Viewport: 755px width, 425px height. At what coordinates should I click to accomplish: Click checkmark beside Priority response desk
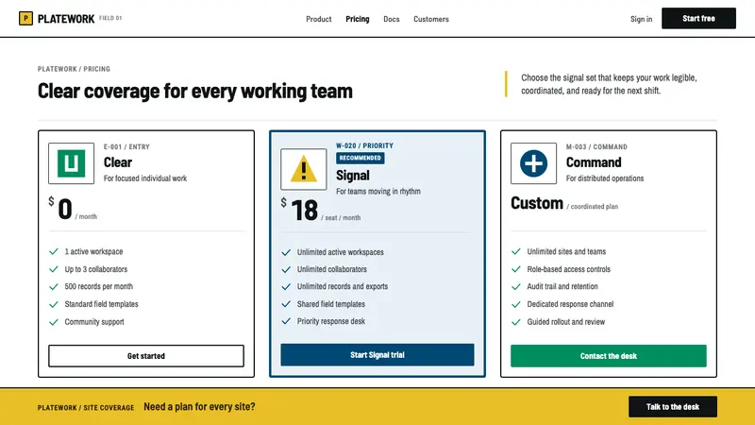(286, 321)
